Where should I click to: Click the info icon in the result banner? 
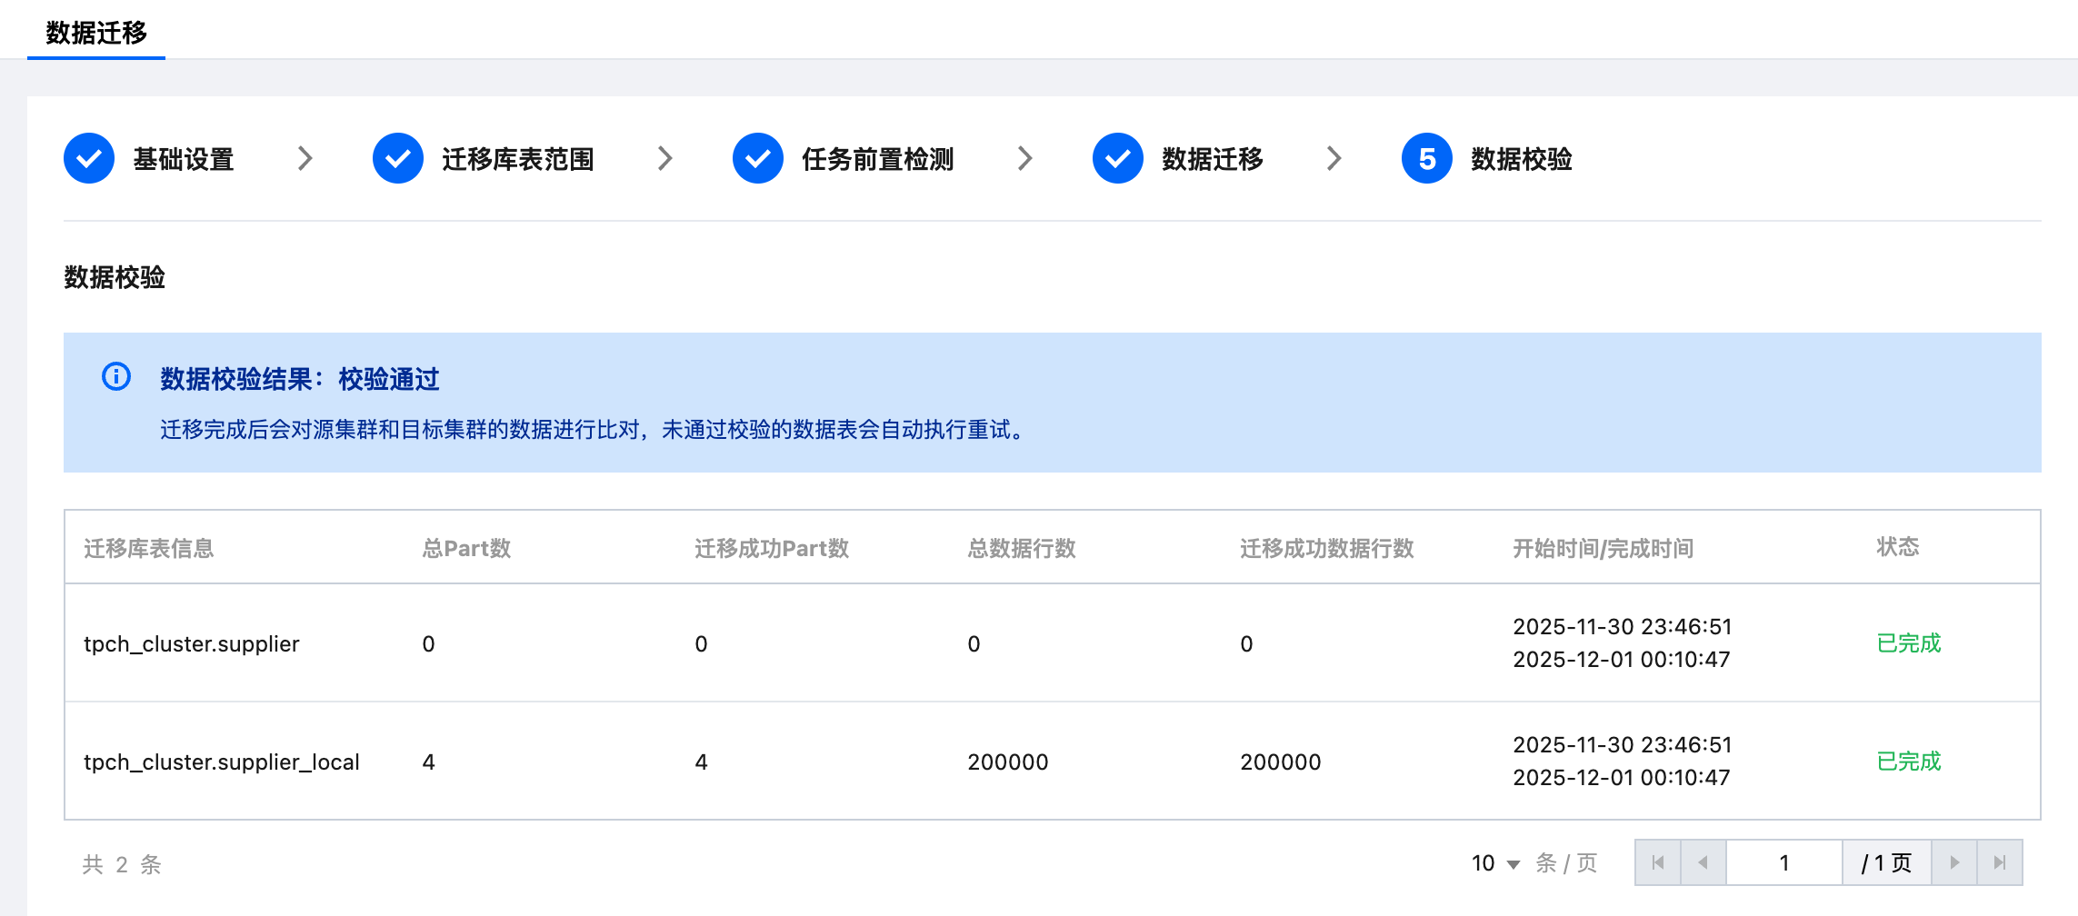click(x=116, y=376)
